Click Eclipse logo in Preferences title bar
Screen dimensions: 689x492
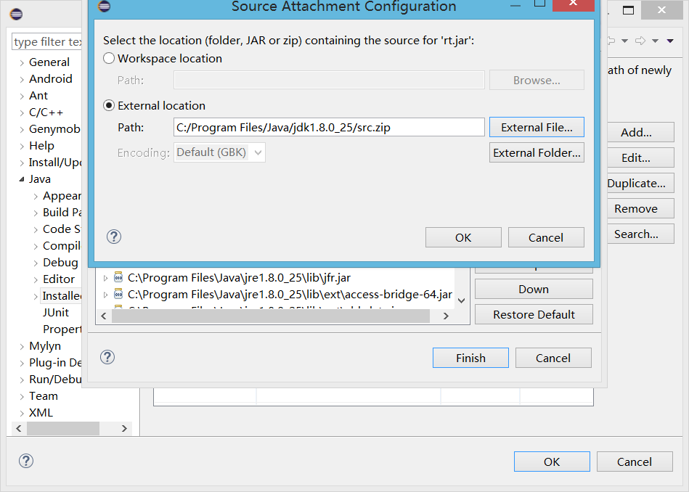[x=16, y=14]
